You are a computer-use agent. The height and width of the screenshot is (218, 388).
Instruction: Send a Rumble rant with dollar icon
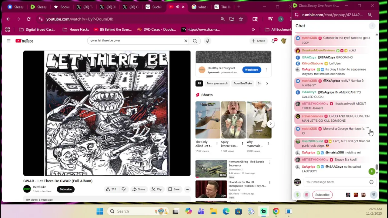(x=297, y=195)
